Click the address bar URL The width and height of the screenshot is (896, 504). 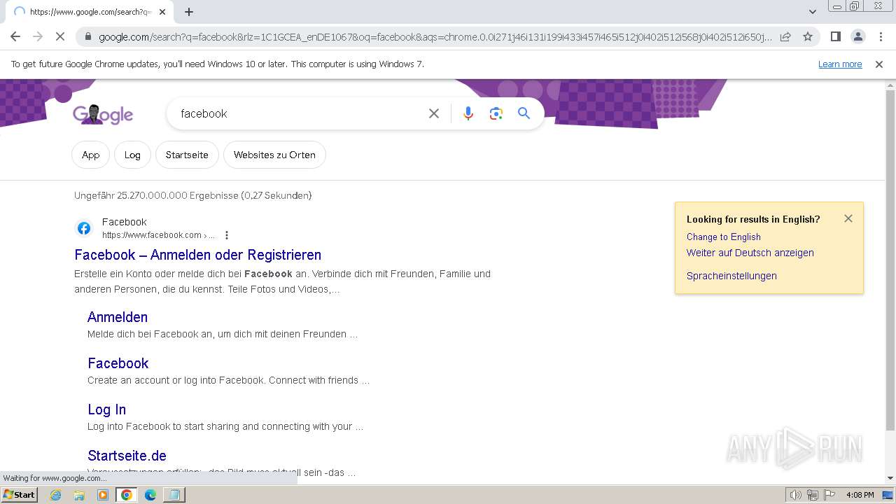pos(435,36)
